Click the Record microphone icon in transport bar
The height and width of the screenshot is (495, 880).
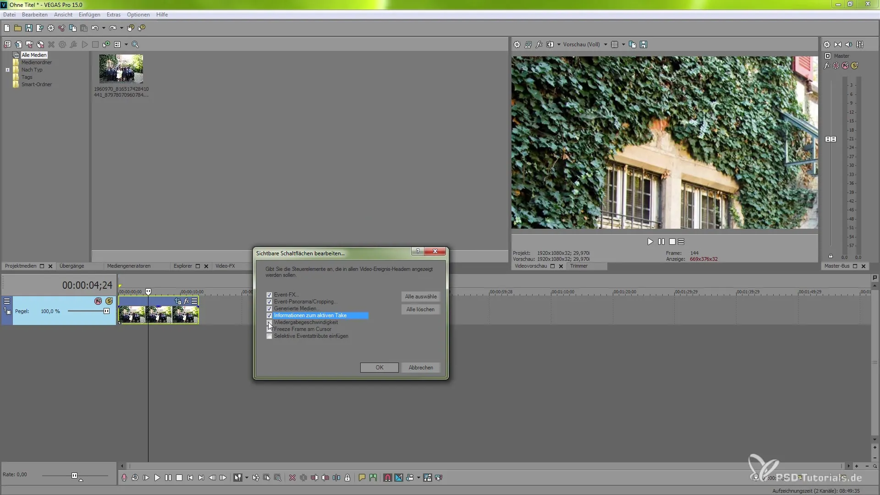click(x=124, y=478)
